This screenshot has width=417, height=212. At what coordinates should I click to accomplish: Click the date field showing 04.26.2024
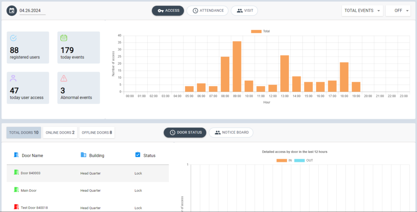pos(33,11)
